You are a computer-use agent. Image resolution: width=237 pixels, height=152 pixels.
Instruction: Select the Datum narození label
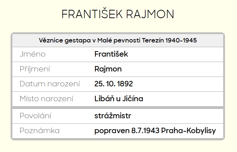[50, 84]
